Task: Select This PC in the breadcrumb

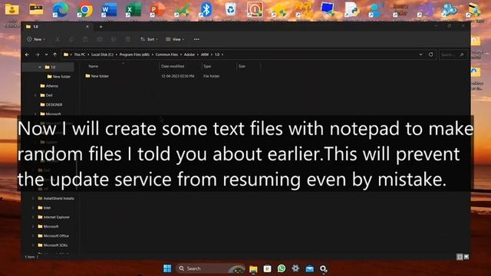Action: [x=80, y=54]
